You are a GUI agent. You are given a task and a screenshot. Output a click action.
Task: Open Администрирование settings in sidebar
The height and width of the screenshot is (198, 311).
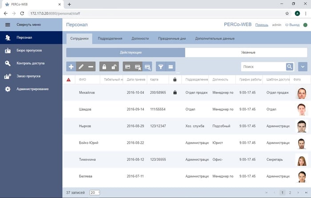31,89
